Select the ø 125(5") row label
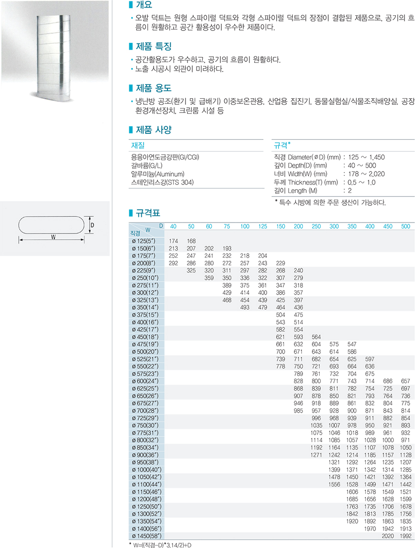This screenshot has height=548, width=415. (145, 241)
